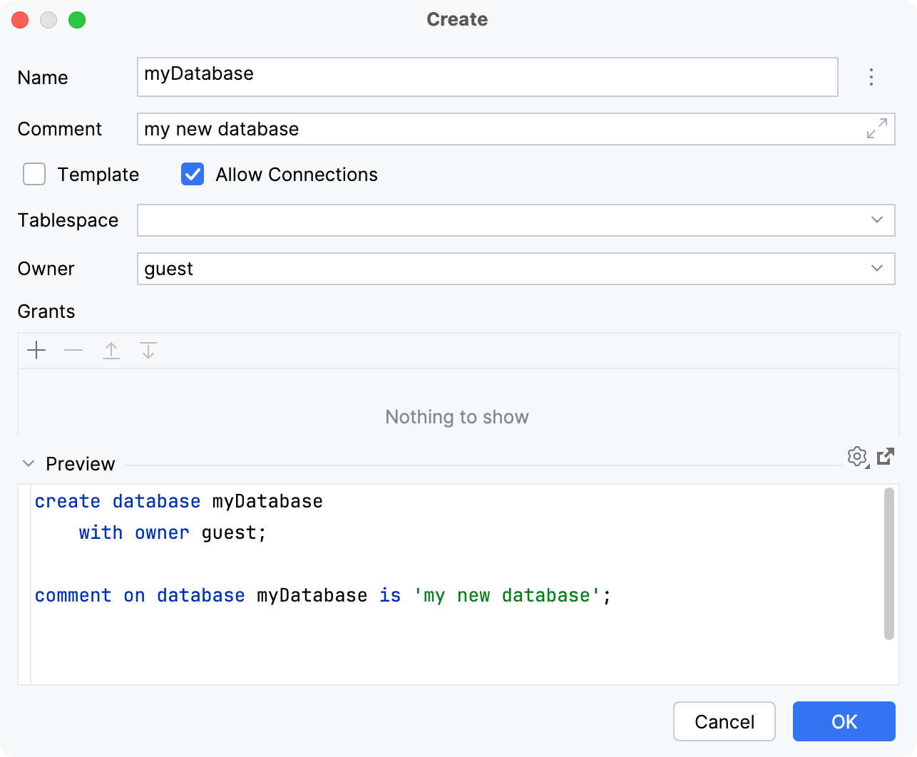Open the Tablespace dropdown

876,220
